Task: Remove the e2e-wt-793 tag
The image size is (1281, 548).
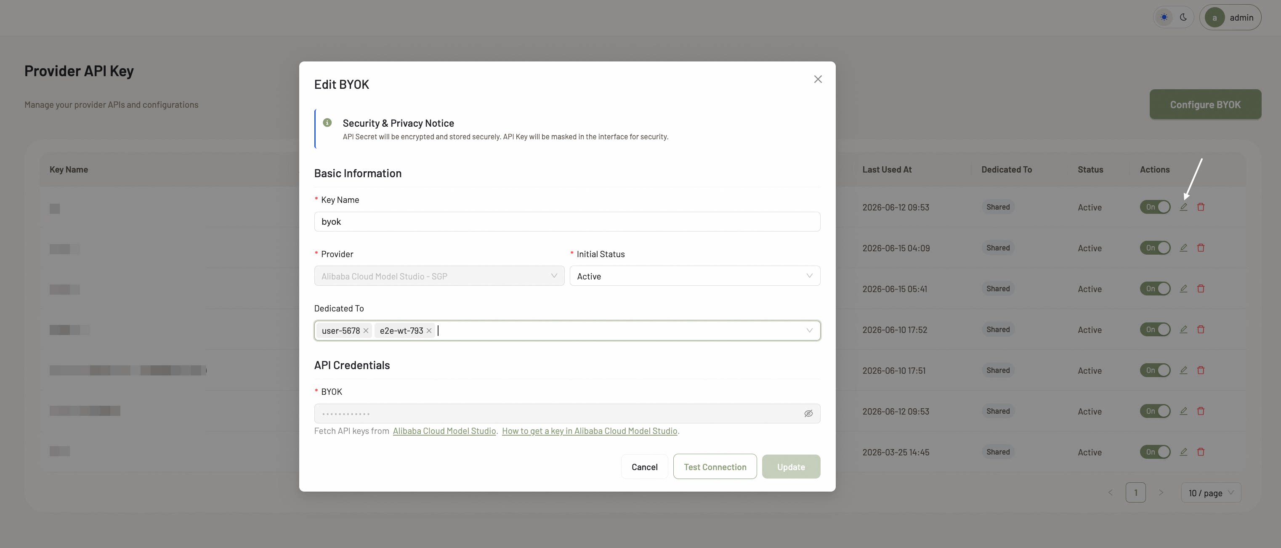Action: click(x=429, y=331)
